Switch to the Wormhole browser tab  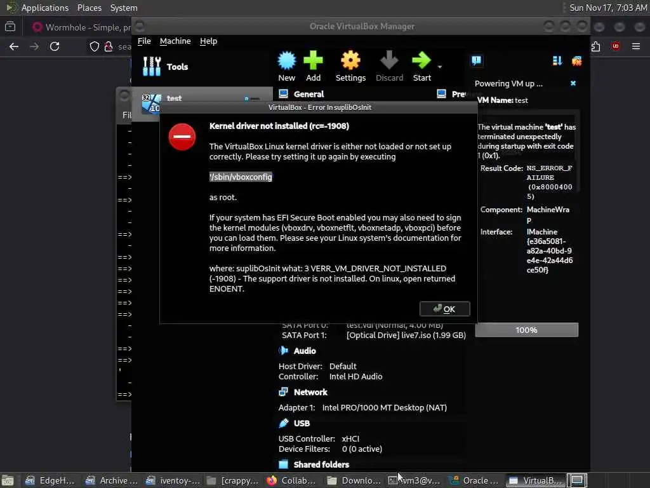[81, 27]
